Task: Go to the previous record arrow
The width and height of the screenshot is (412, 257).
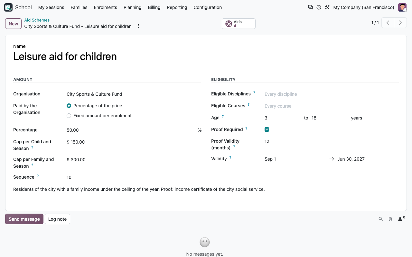Action: tap(388, 23)
